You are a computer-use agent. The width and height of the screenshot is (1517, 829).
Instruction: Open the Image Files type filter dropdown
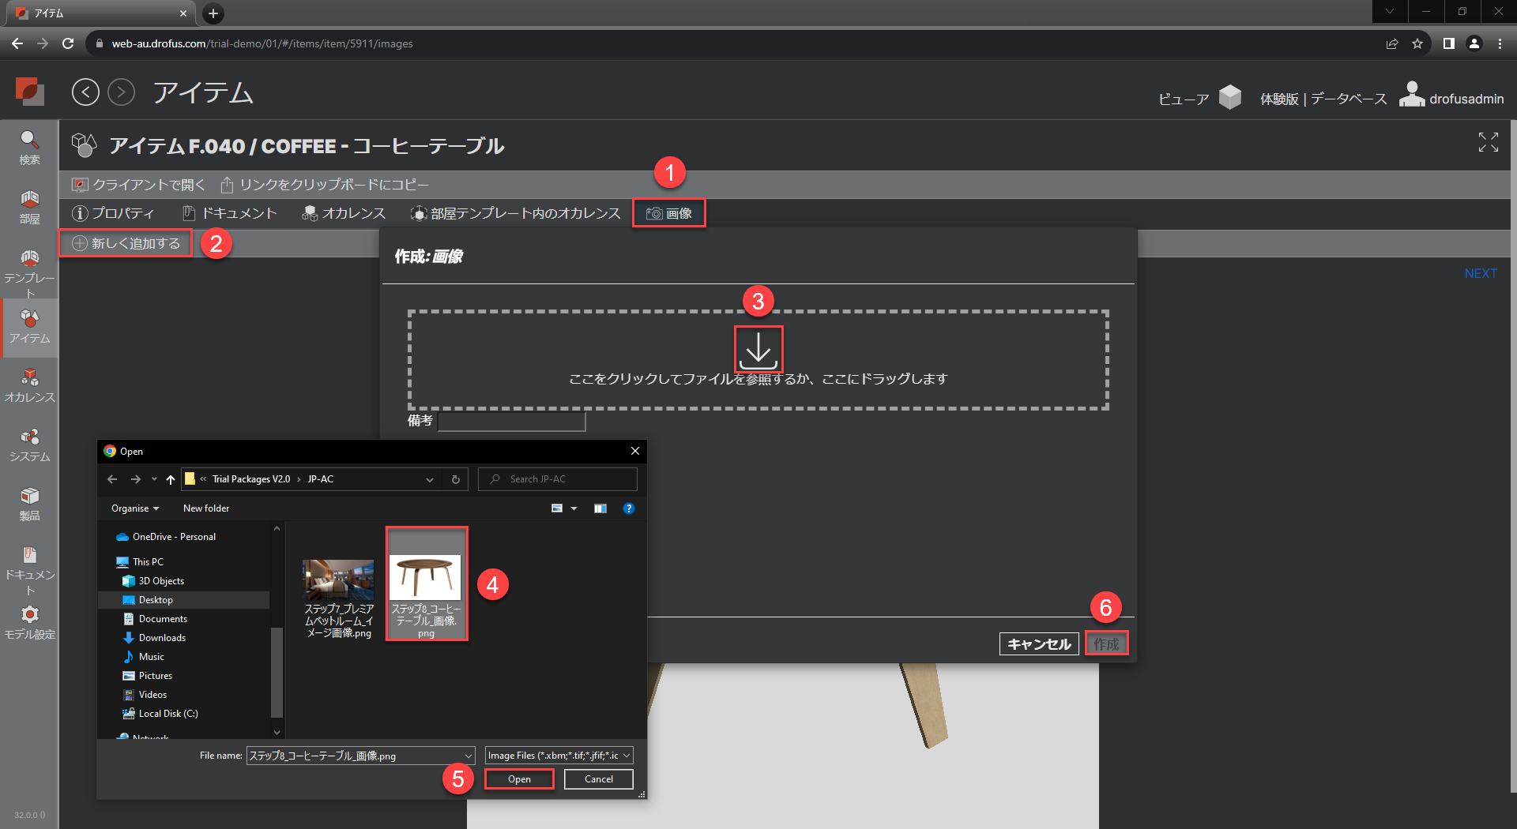(559, 756)
